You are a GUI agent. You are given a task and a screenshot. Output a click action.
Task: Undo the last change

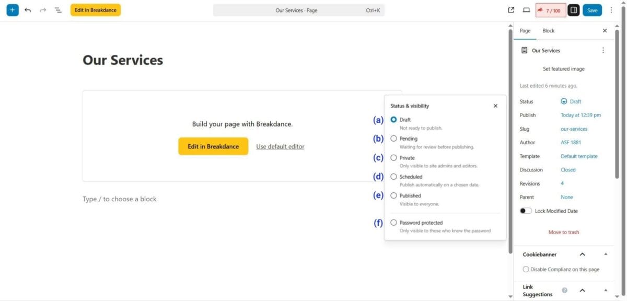[28, 10]
